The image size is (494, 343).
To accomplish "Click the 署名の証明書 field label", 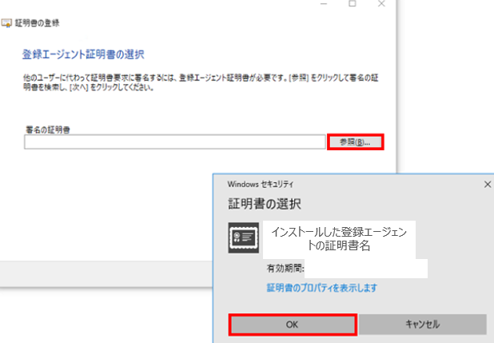I will (x=48, y=130).
